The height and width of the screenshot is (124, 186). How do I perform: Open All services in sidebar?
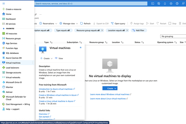(x=11, y=24)
